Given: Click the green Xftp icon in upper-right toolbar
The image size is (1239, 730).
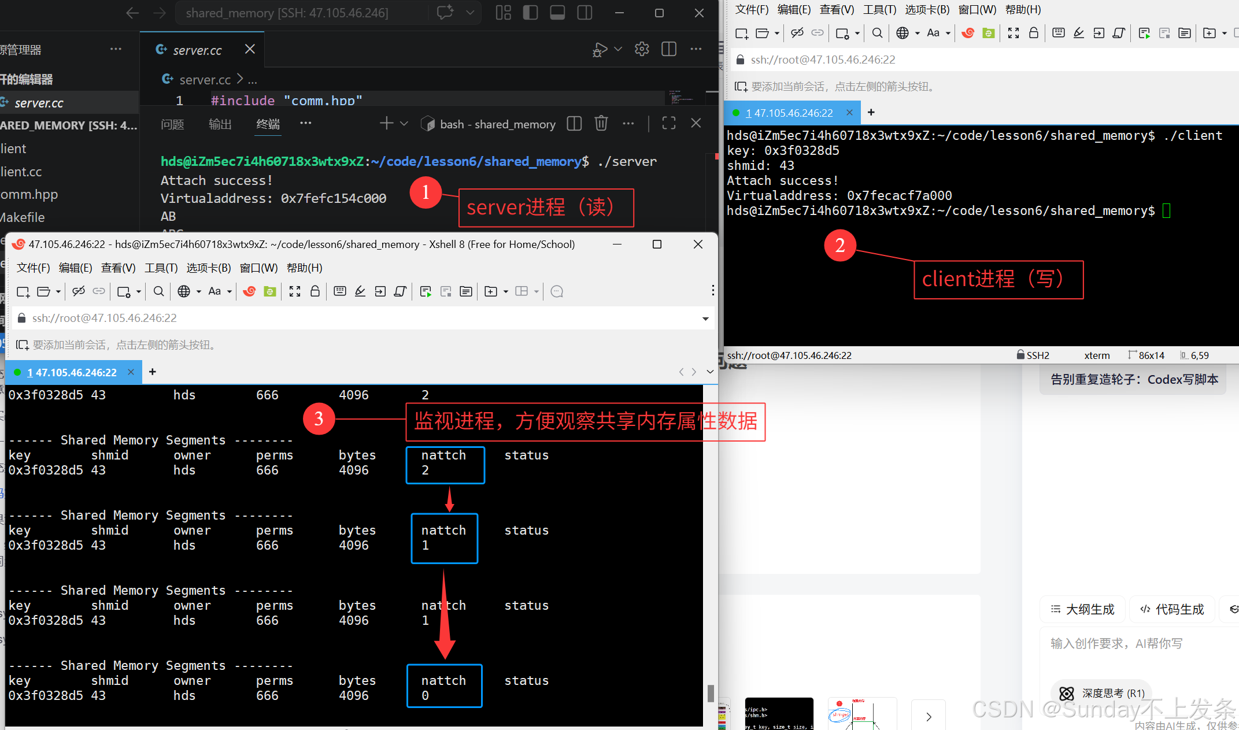Looking at the screenshot, I should click(989, 33).
